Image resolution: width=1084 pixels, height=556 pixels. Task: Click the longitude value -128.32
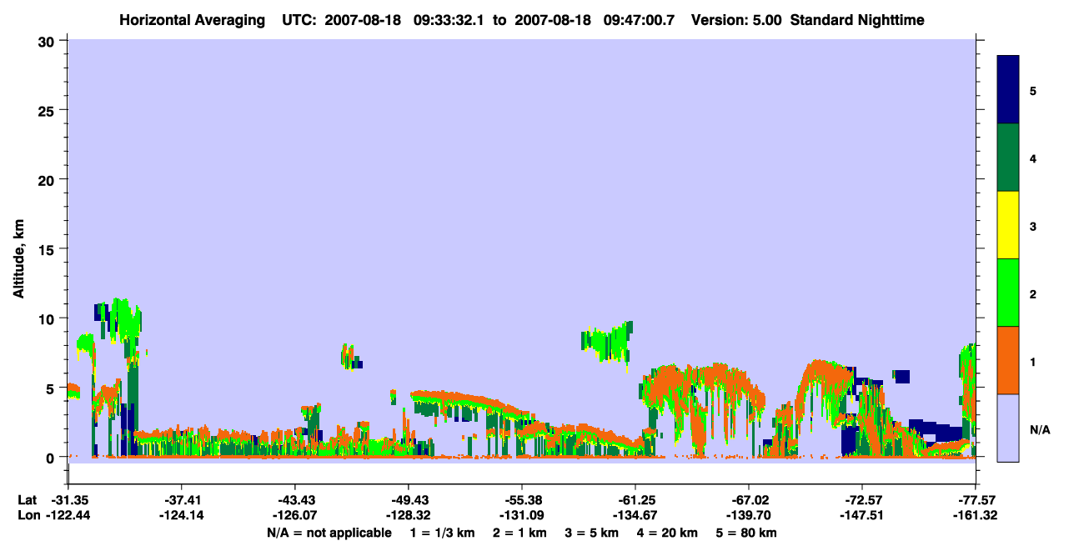[x=408, y=516]
